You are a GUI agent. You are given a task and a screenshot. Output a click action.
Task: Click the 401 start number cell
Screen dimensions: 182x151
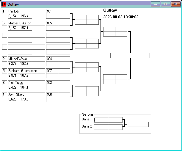coord(52,11)
